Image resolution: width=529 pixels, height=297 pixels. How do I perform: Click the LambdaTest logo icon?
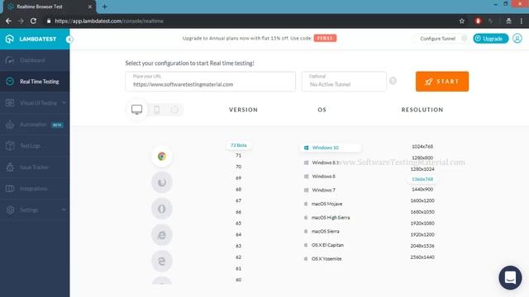point(9,39)
